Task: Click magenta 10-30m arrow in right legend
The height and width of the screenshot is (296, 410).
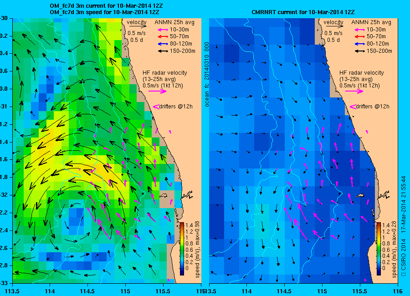Action: pos(360,30)
